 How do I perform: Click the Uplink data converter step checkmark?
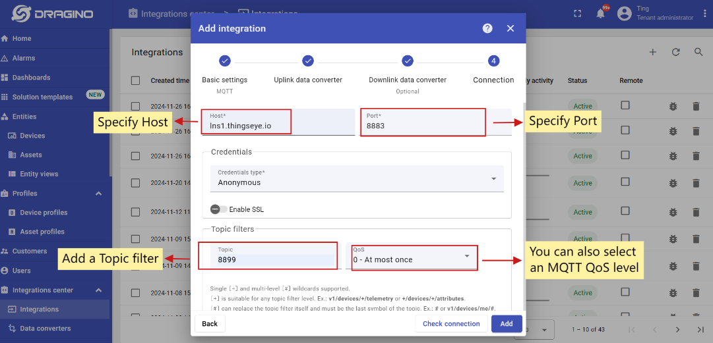(308, 61)
